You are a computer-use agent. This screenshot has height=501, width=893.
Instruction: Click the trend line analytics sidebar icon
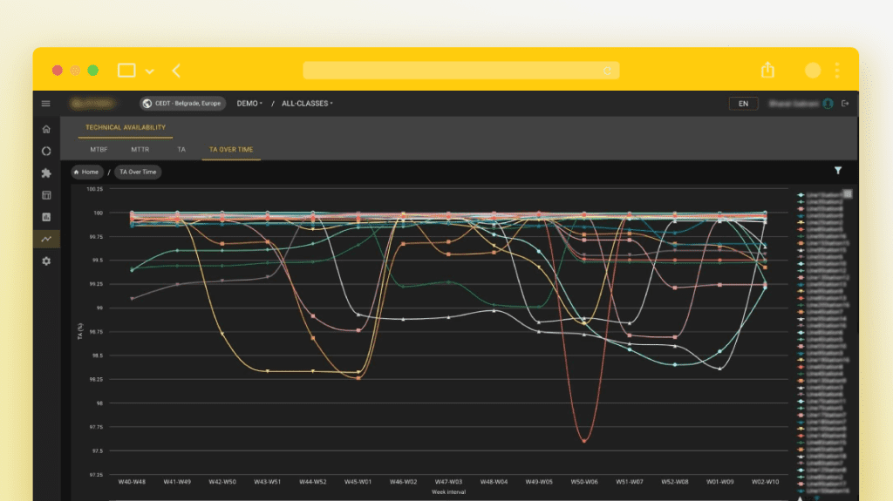[46, 239]
